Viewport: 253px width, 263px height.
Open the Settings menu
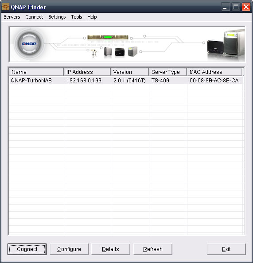57,17
